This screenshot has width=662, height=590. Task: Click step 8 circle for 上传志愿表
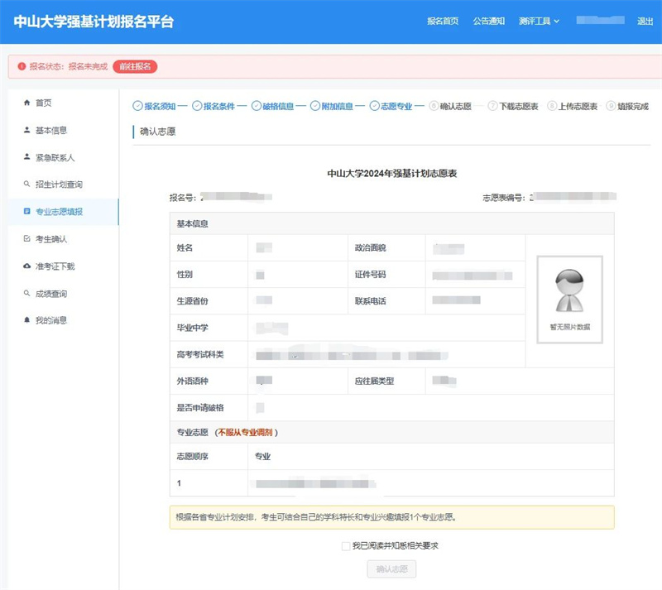tap(552, 106)
